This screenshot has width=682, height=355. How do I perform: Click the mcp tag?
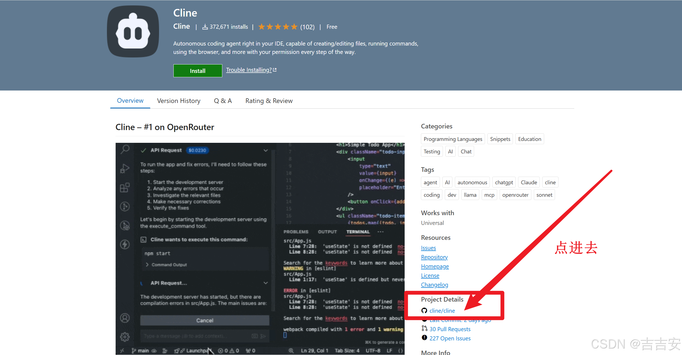point(489,195)
